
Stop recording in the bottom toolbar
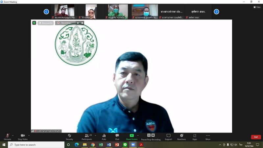coord(153,135)
